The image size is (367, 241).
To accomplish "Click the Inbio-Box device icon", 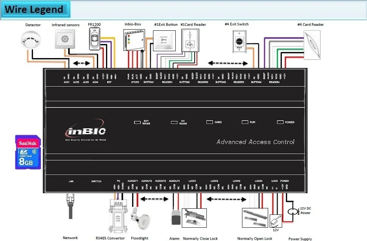I will [x=134, y=40].
